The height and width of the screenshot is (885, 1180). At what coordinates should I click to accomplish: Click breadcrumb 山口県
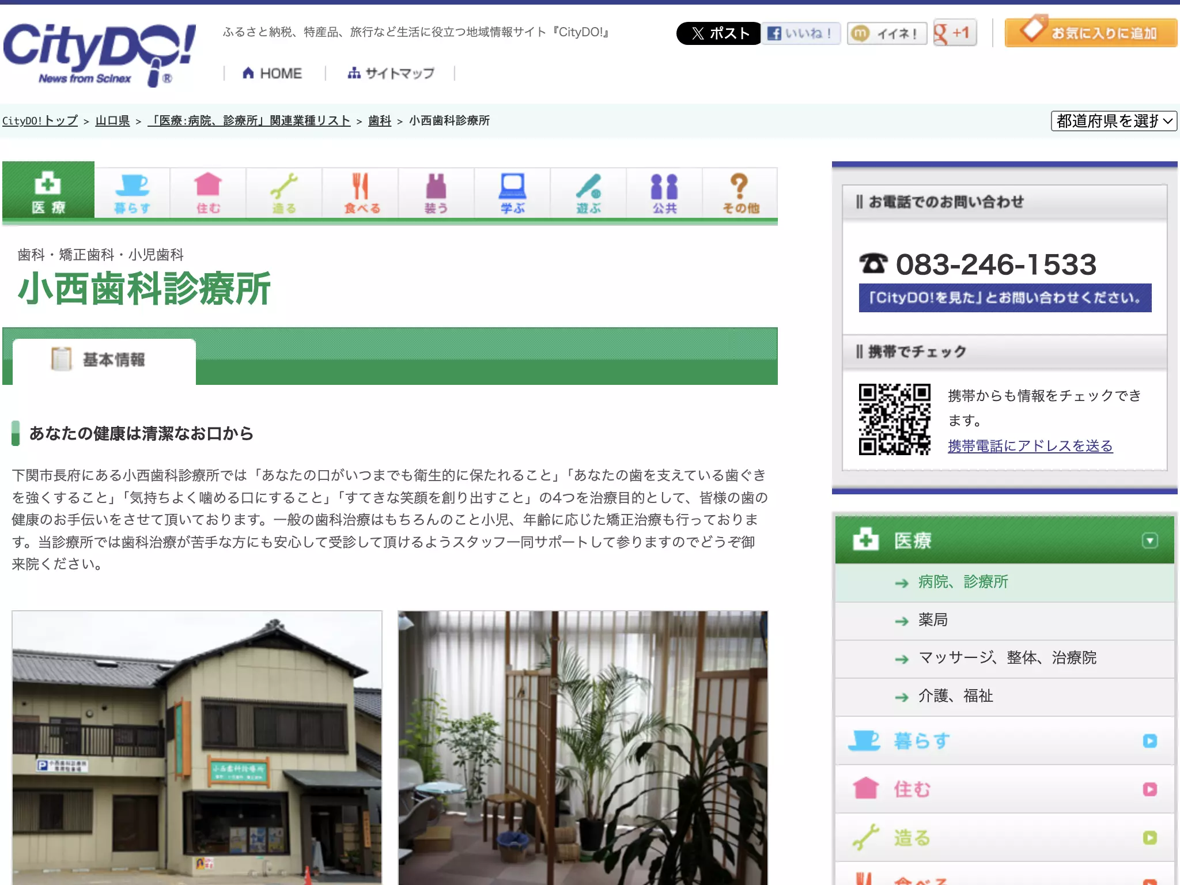coord(112,121)
